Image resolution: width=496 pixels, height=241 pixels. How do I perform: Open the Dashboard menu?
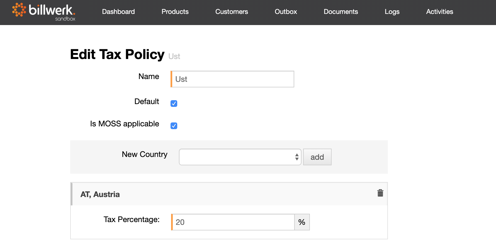pyautogui.click(x=118, y=12)
